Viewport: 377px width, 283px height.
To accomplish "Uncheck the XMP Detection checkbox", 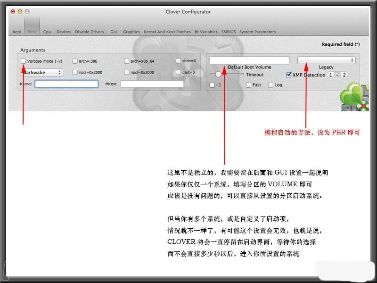I will coord(289,75).
